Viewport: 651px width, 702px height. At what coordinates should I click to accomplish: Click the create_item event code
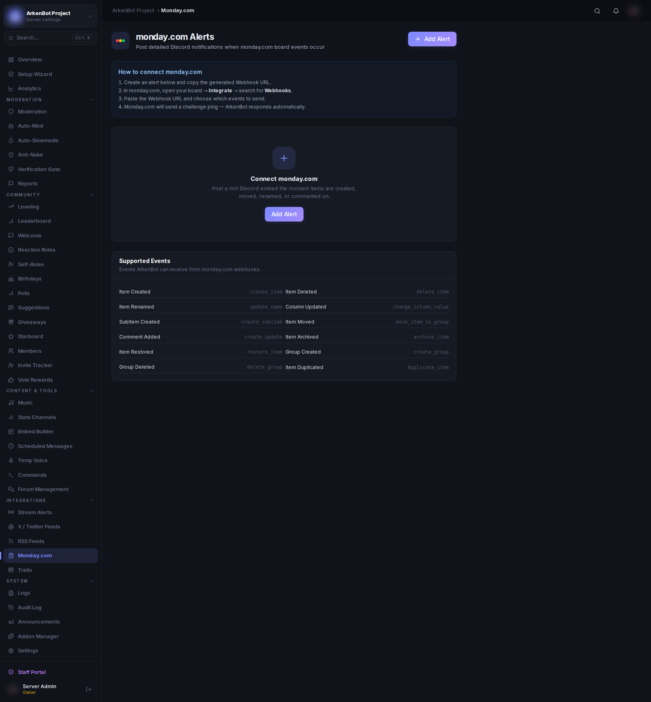coord(266,292)
